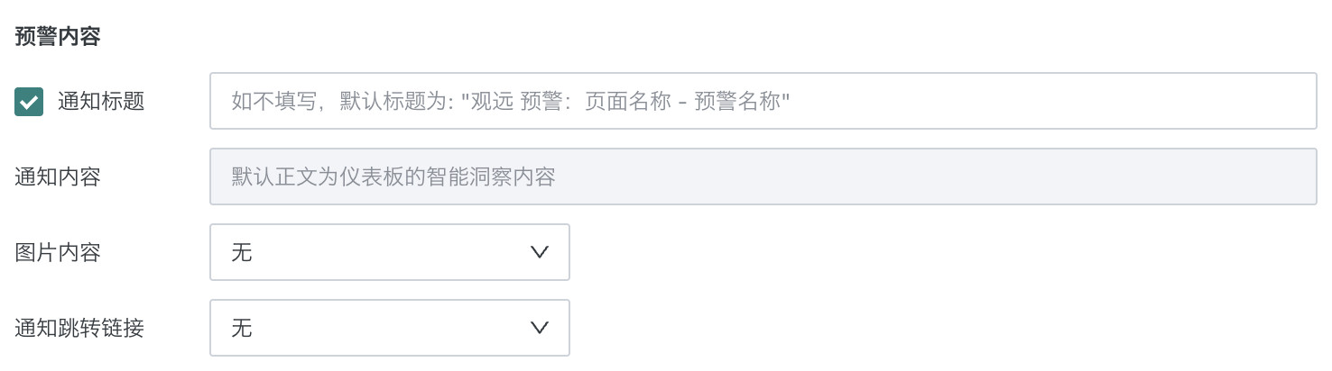Click the 默认正文为仪表板的智能洞察内容 placeholder text

click(393, 176)
